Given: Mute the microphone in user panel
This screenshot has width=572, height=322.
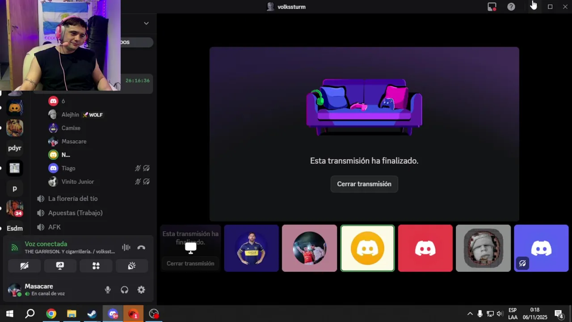Looking at the screenshot, I should tap(108, 290).
